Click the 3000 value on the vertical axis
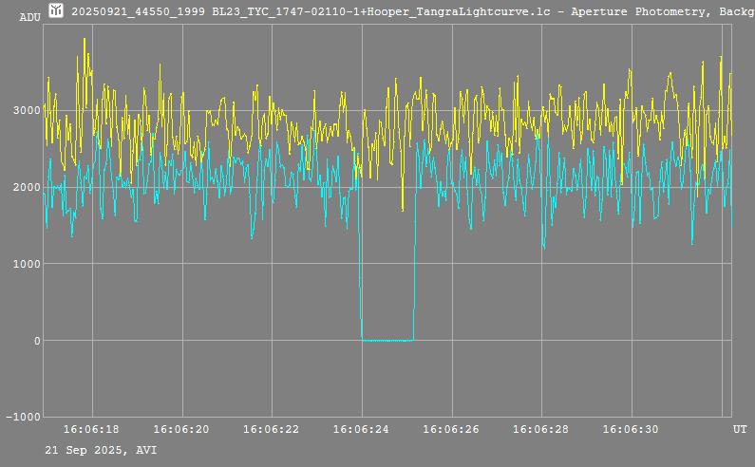Image resolution: width=755 pixels, height=467 pixels. pyautogui.click(x=27, y=110)
